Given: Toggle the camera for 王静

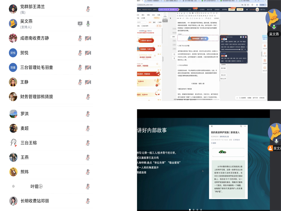Looking at the screenshot, I should tap(88, 82).
